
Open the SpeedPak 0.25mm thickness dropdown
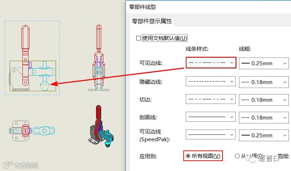coord(264,136)
